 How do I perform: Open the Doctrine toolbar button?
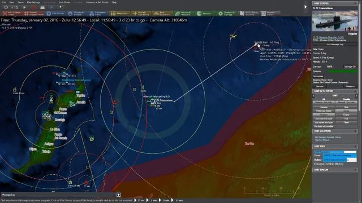[249, 14]
